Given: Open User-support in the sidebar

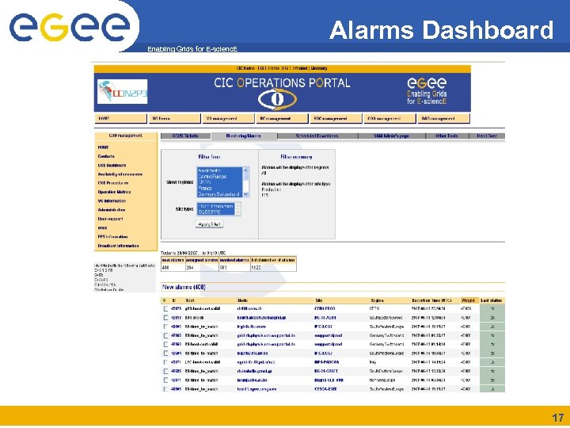Looking at the screenshot, I should click(x=110, y=219).
